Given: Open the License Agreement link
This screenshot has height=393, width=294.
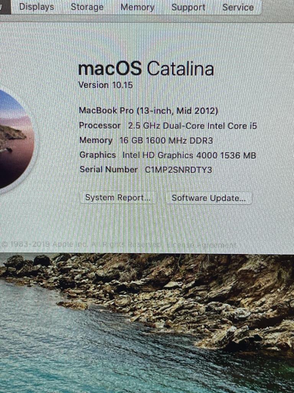Looking at the screenshot, I should (x=201, y=244).
